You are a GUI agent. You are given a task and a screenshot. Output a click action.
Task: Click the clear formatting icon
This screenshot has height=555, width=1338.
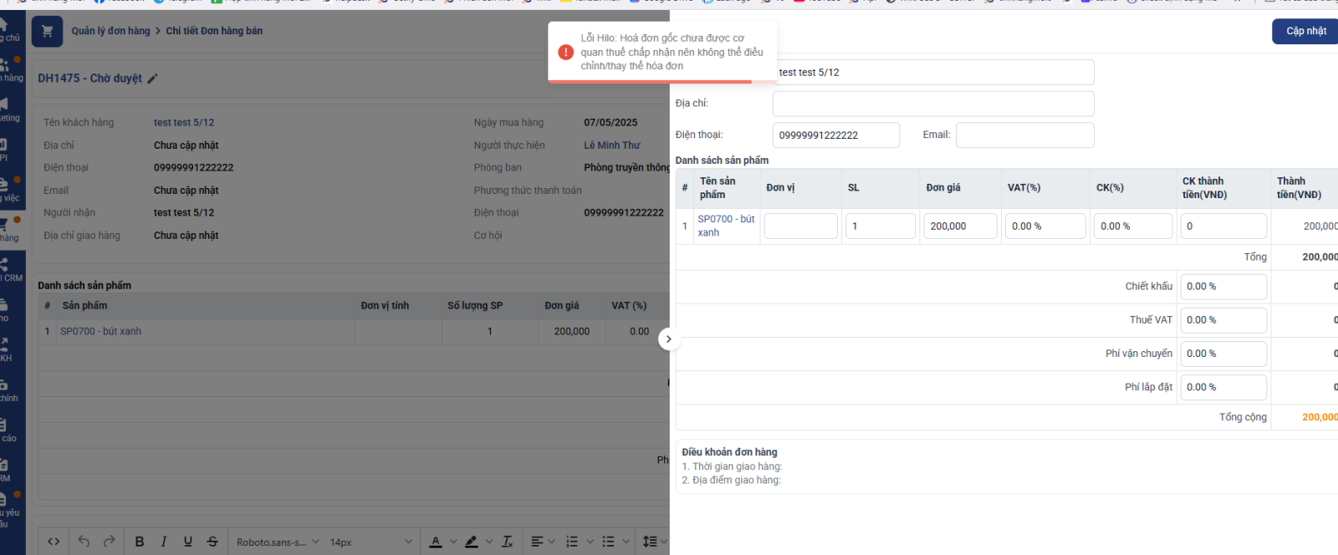507,542
